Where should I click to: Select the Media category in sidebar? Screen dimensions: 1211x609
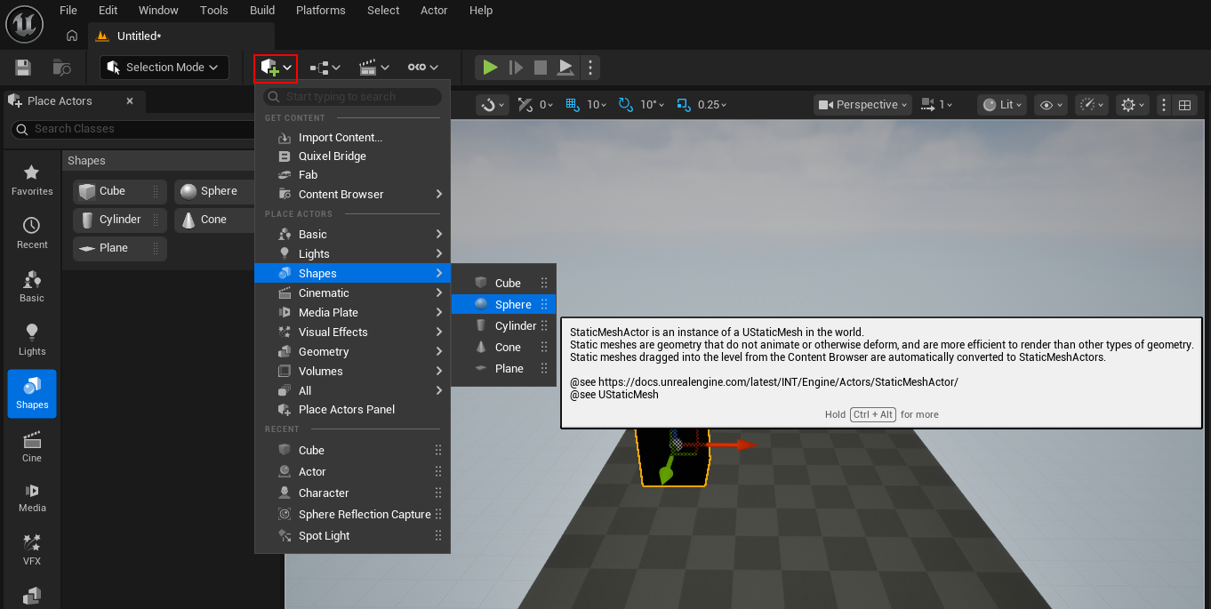click(x=32, y=497)
